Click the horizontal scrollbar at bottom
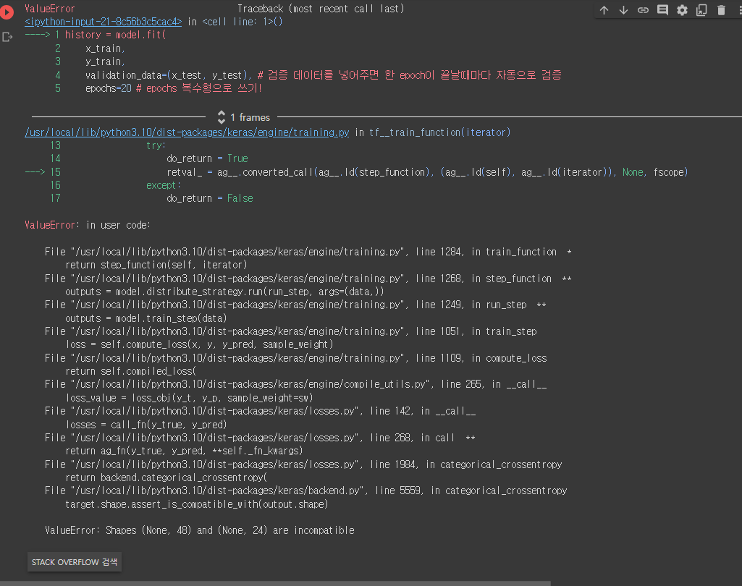Viewport: 742px width, 586px height. pyautogui.click(x=275, y=583)
